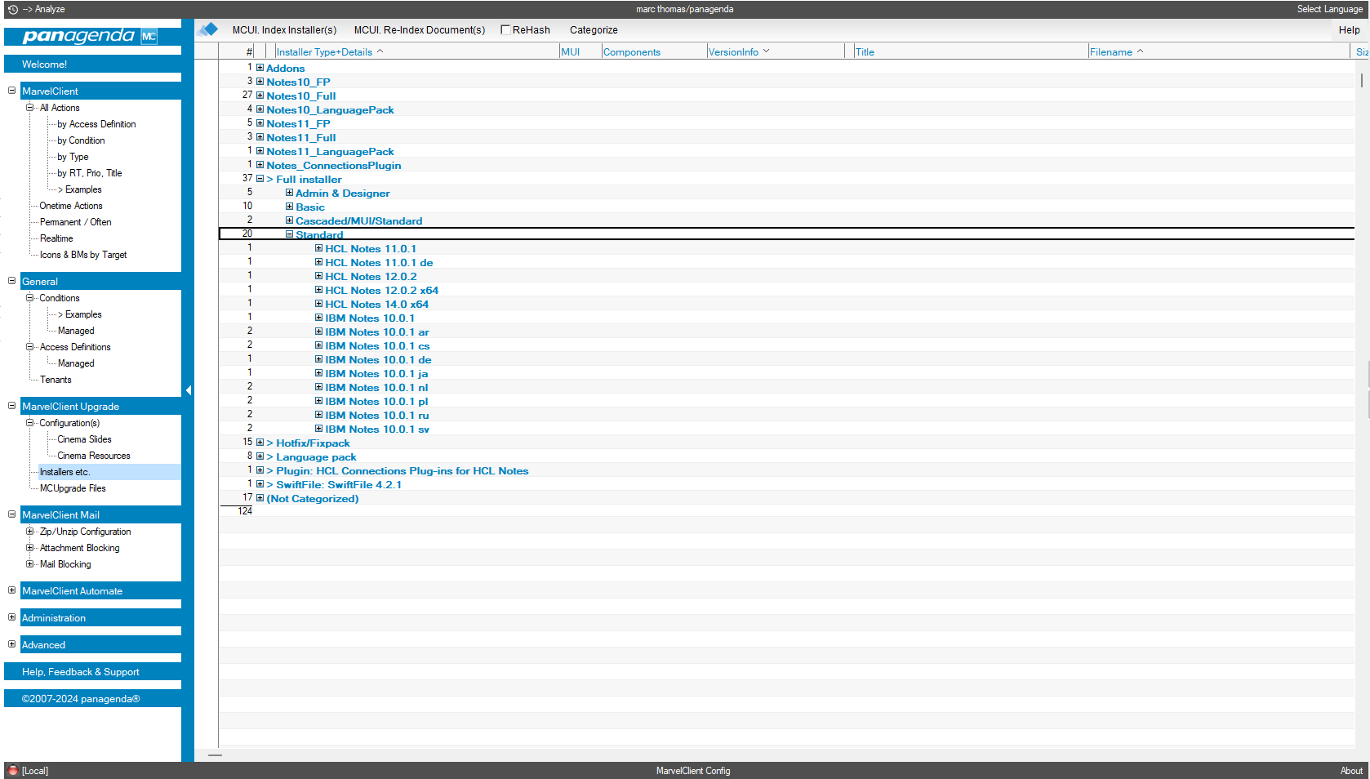Collapse the MarvelClient sidebar section
Image resolution: width=1370 pixels, height=779 pixels.
pos(11,91)
